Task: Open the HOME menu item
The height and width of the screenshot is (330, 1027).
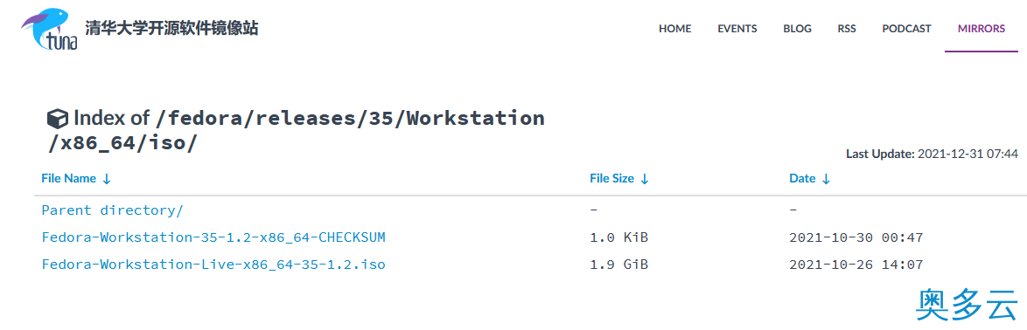Action: click(674, 29)
